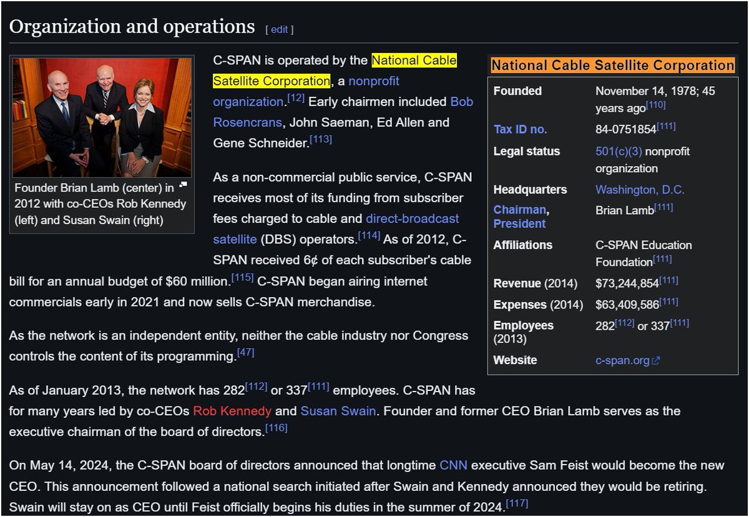Click the enlarge icon in the photo caption
Viewport: 749px width, 517px height.
point(183,185)
